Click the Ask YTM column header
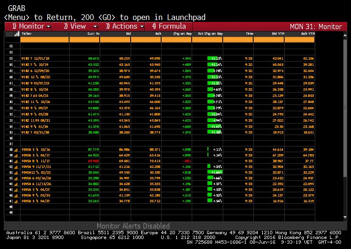 [x=308, y=34]
